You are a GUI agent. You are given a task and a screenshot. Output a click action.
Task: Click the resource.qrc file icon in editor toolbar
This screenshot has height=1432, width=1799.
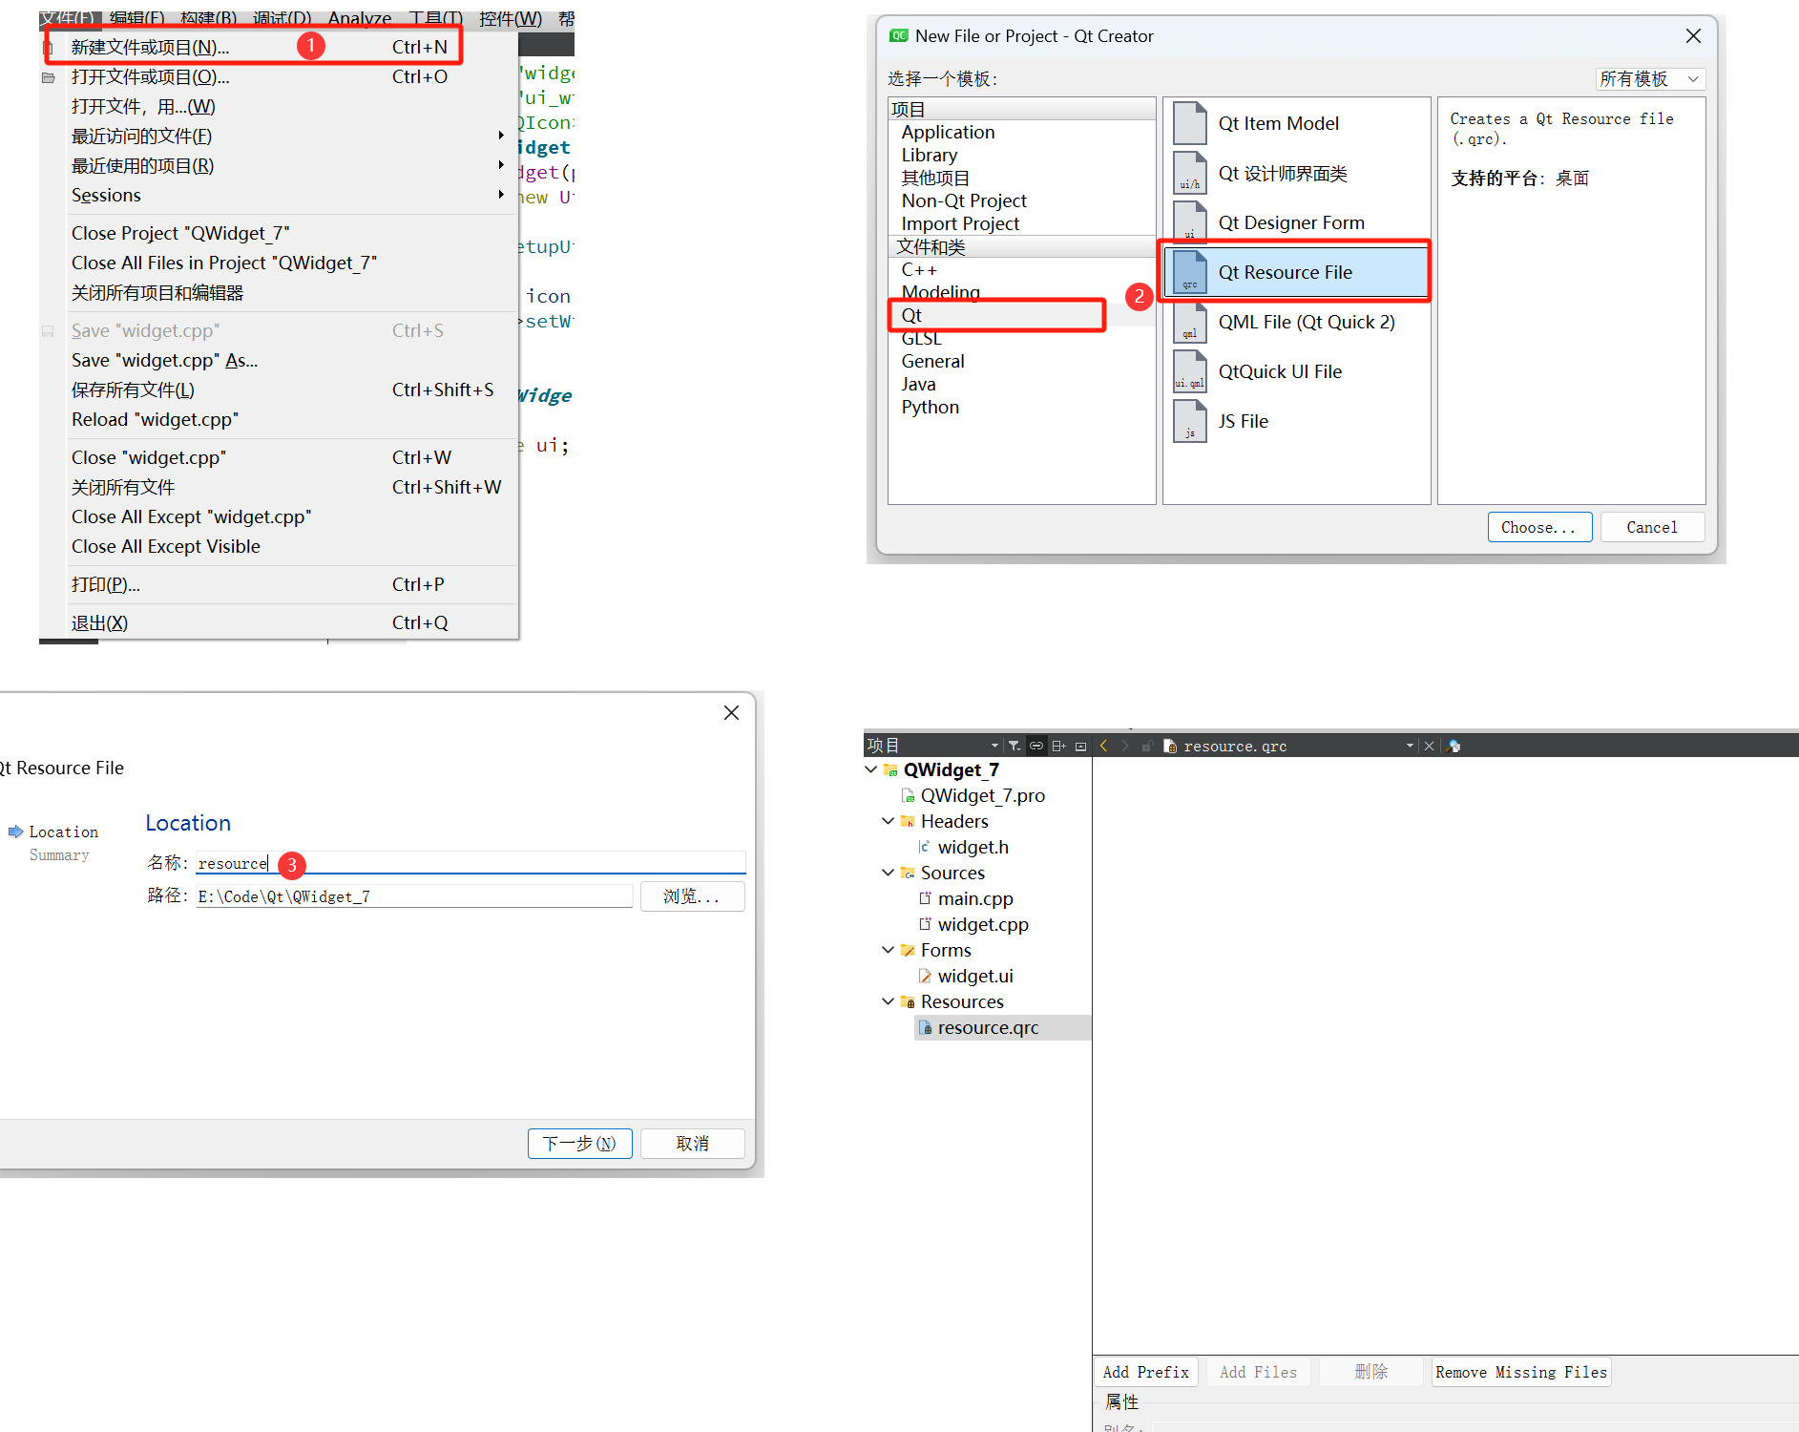(x=1170, y=746)
